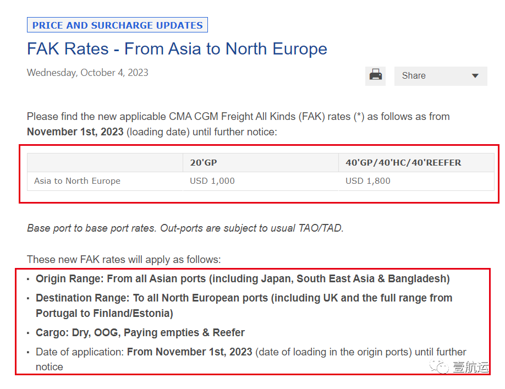The width and height of the screenshot is (505, 389).
Task: Open the Price and Surcharge Updates category tag
Action: [x=117, y=25]
